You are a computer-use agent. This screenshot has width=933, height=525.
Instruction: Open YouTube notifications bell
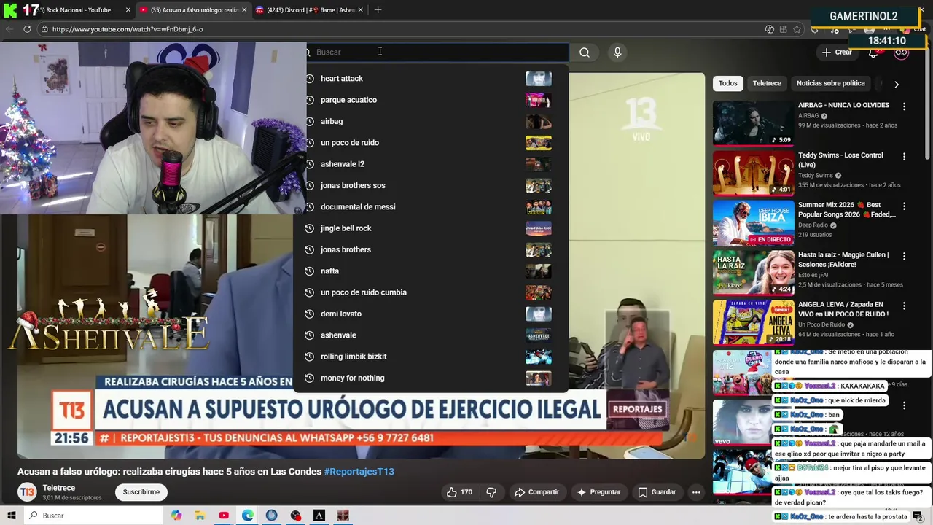873,52
